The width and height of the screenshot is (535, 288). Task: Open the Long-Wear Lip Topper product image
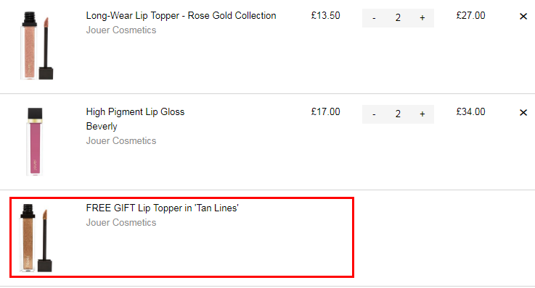tap(37, 46)
